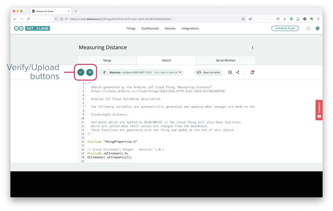Image resolution: width=333 pixels, height=211 pixels.
Task: Open Dashboards in top navigation
Action: tap(150, 28)
